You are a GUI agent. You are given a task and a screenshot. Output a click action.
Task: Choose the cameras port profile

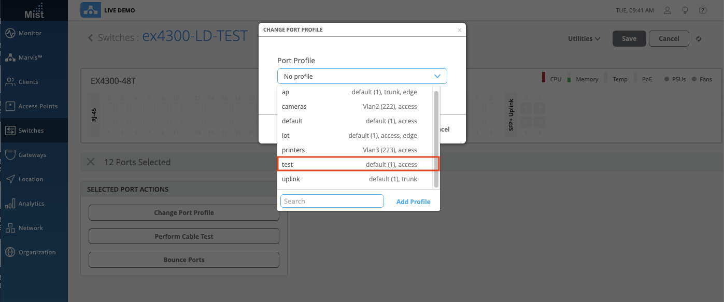pos(358,107)
